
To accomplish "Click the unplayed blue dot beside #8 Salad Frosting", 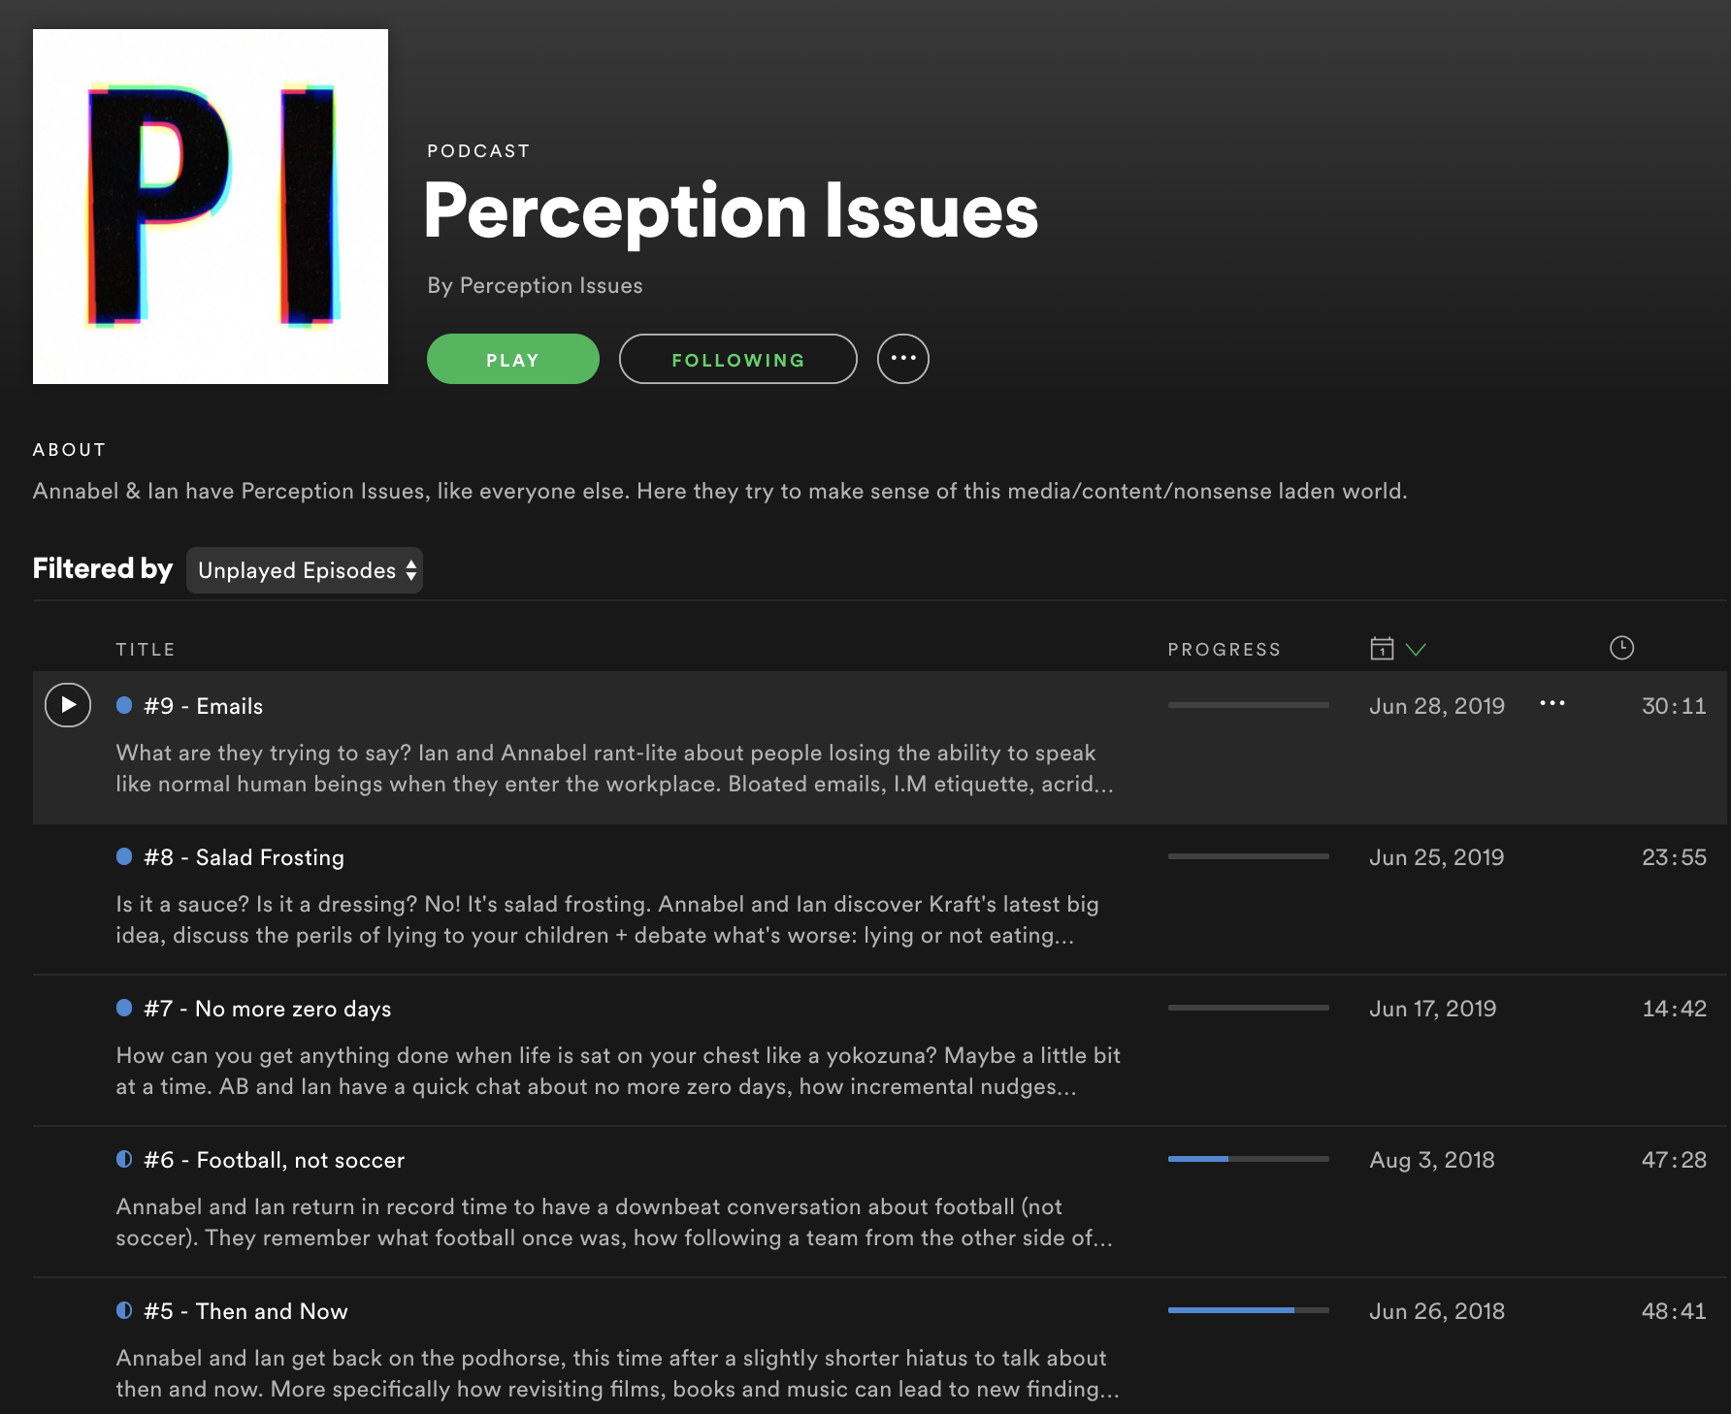I will coord(123,855).
